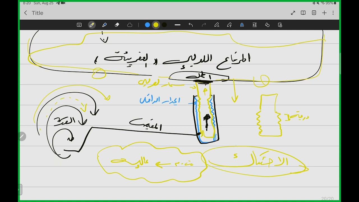Select the Highlighter tool
The height and width of the screenshot is (202, 359).
pyautogui.click(x=104, y=25)
